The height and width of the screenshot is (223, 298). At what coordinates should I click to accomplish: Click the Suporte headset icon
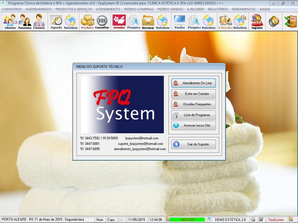(257, 22)
